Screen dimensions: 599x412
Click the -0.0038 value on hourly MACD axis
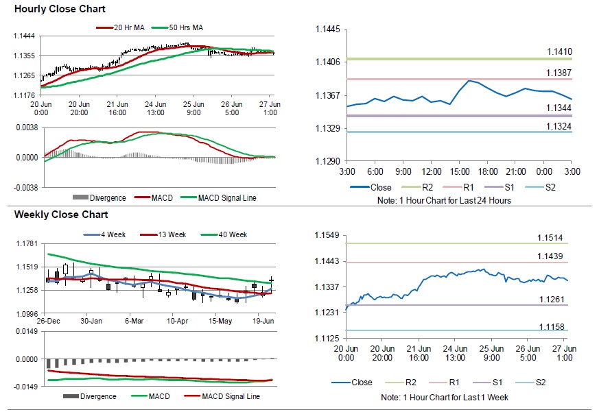tap(26, 187)
